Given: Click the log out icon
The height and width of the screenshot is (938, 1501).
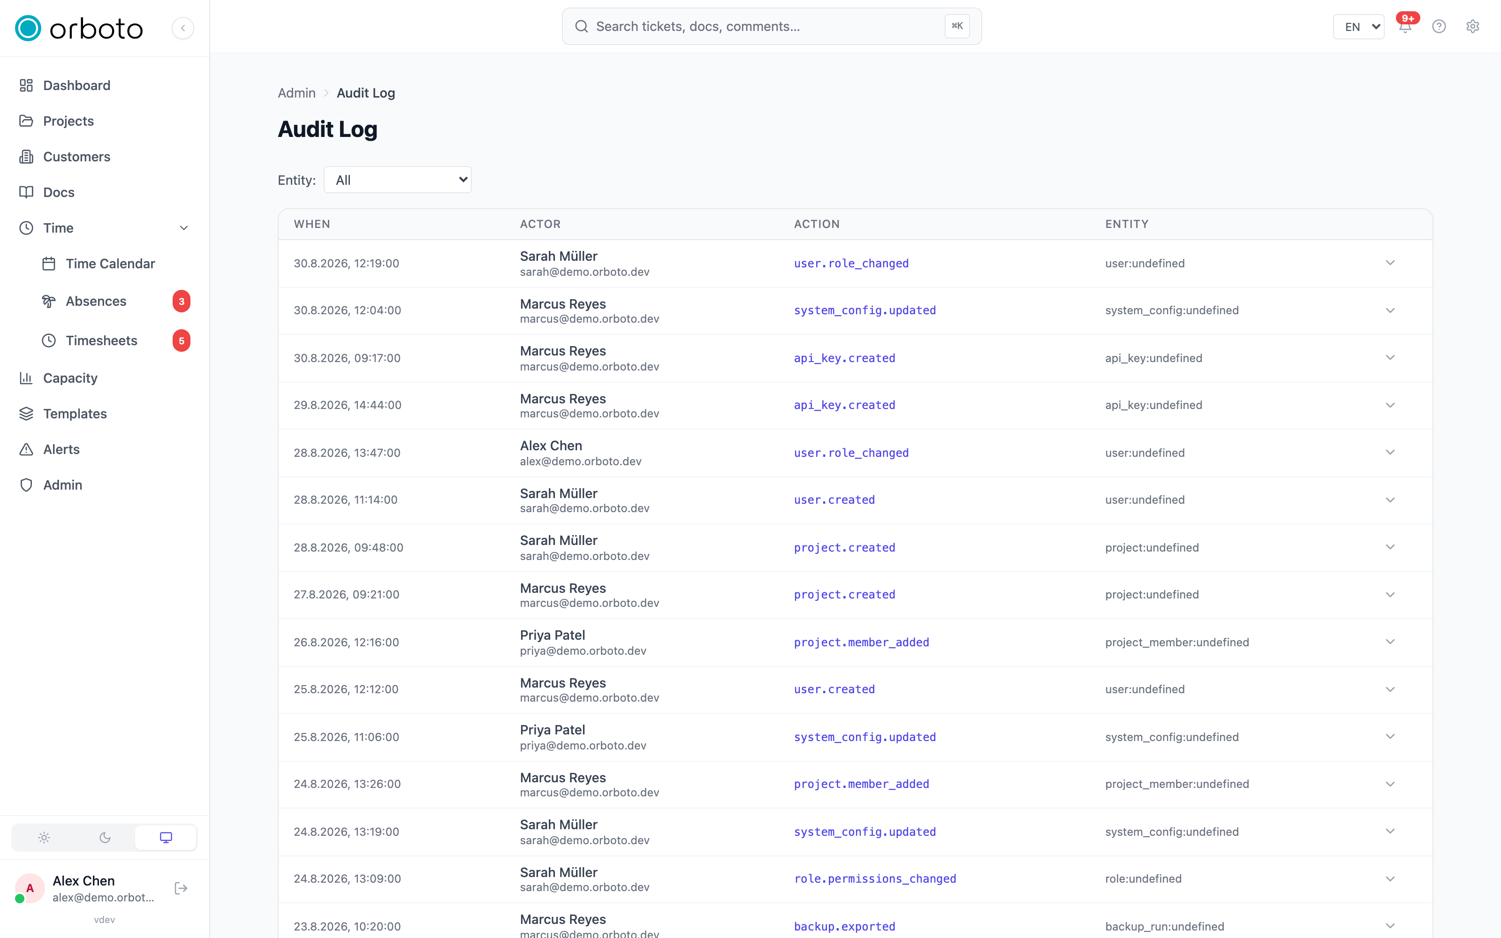Looking at the screenshot, I should pyautogui.click(x=181, y=888).
